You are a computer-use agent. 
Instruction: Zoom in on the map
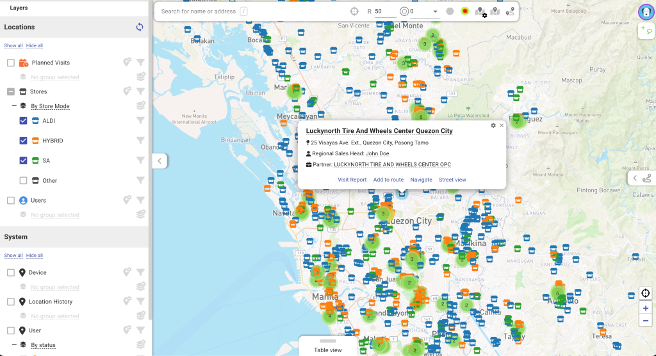coord(645,308)
